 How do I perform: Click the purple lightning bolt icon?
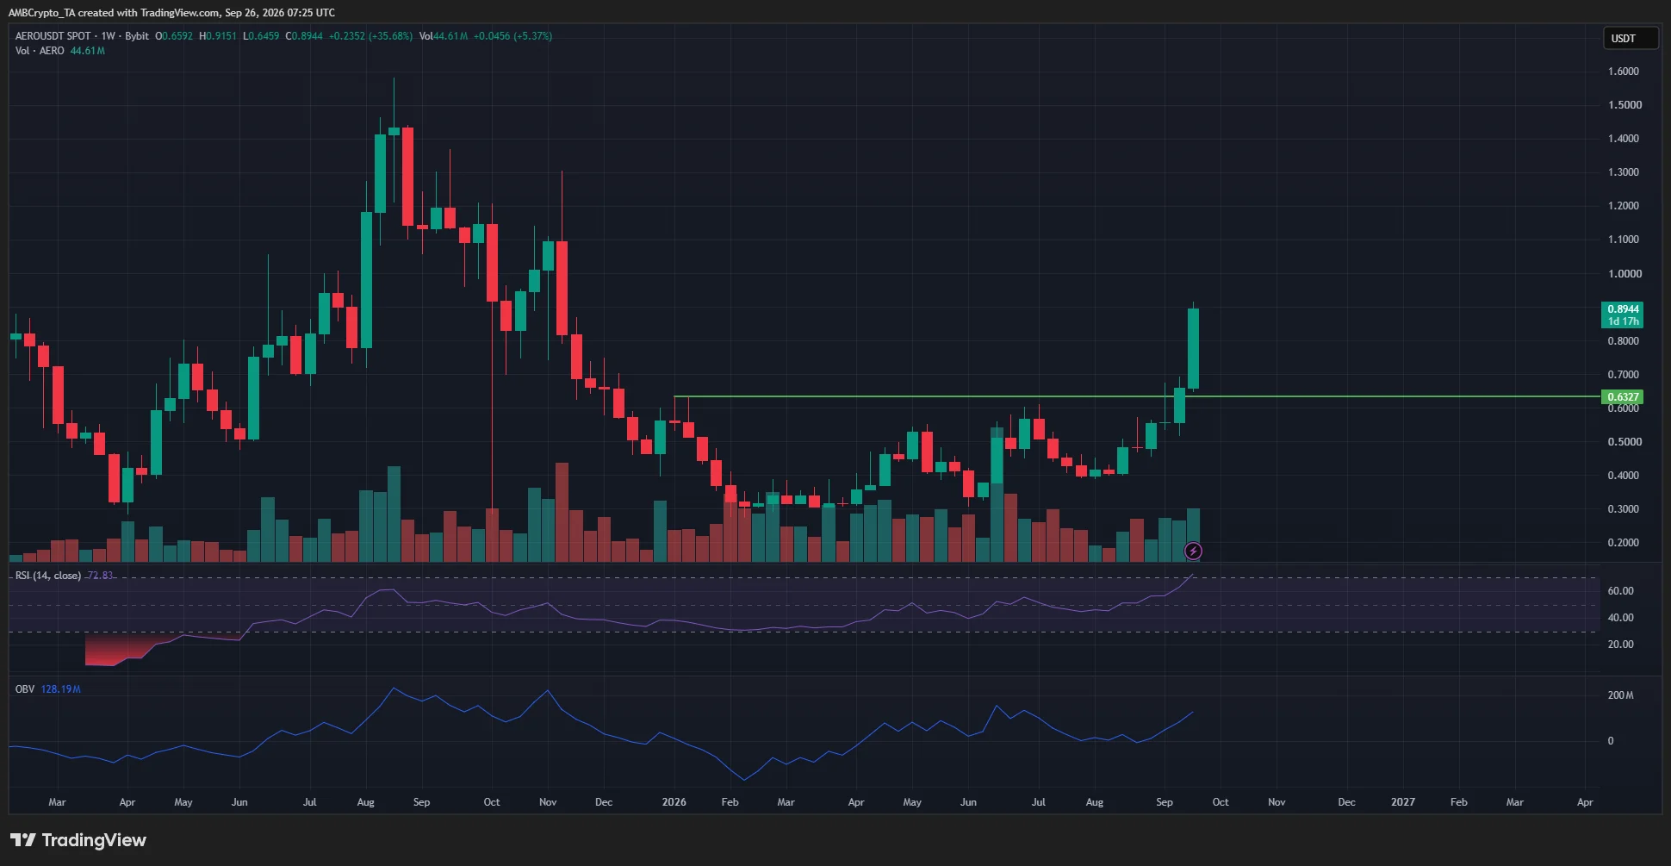1193,551
